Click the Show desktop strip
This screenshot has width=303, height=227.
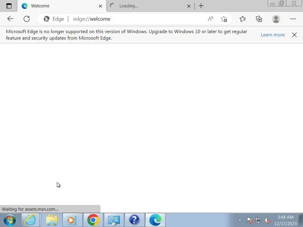tap(301, 220)
